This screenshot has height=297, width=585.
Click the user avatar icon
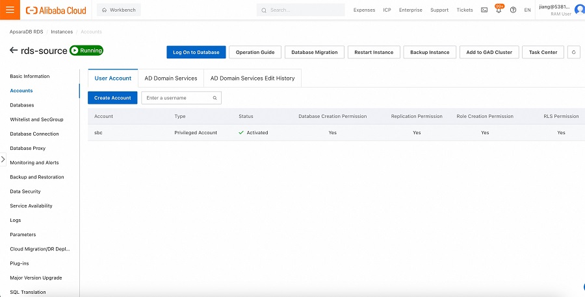(579, 10)
